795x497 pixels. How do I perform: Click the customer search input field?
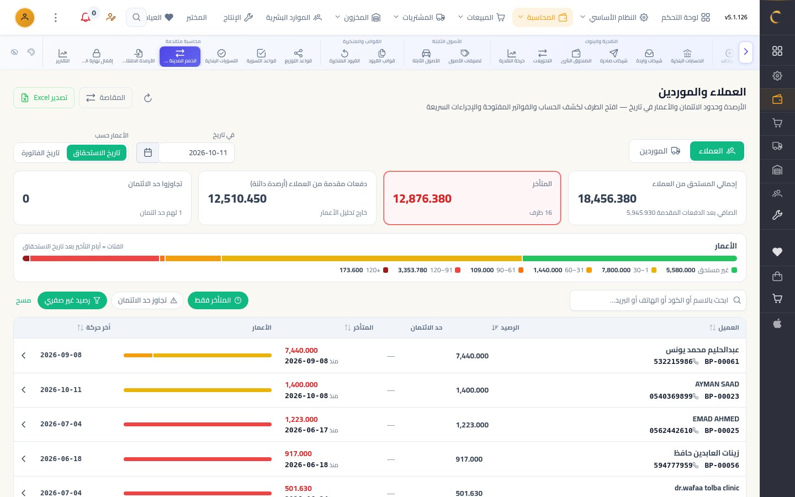658,300
